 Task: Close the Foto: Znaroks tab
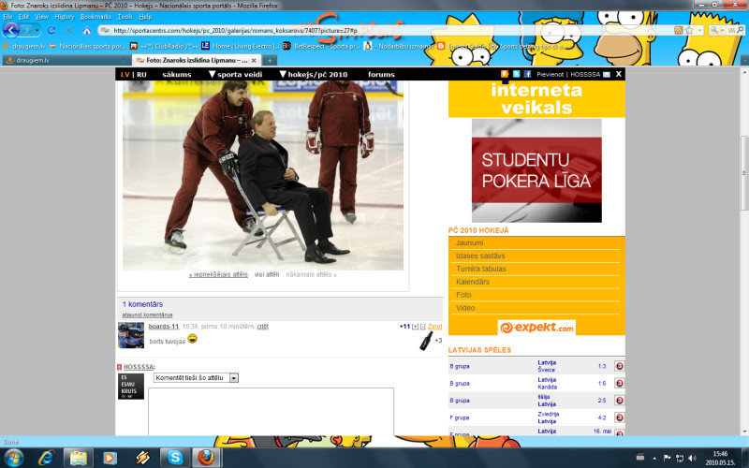click(254, 60)
